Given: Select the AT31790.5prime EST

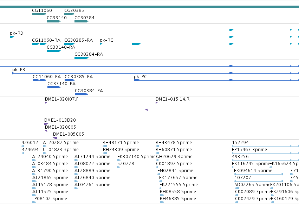Looking at the screenshot, I should pos(50,171).
